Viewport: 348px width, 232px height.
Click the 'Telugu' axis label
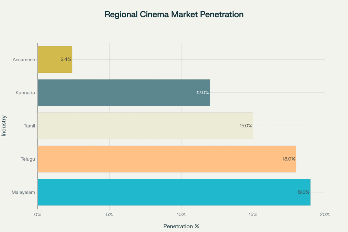(28, 159)
